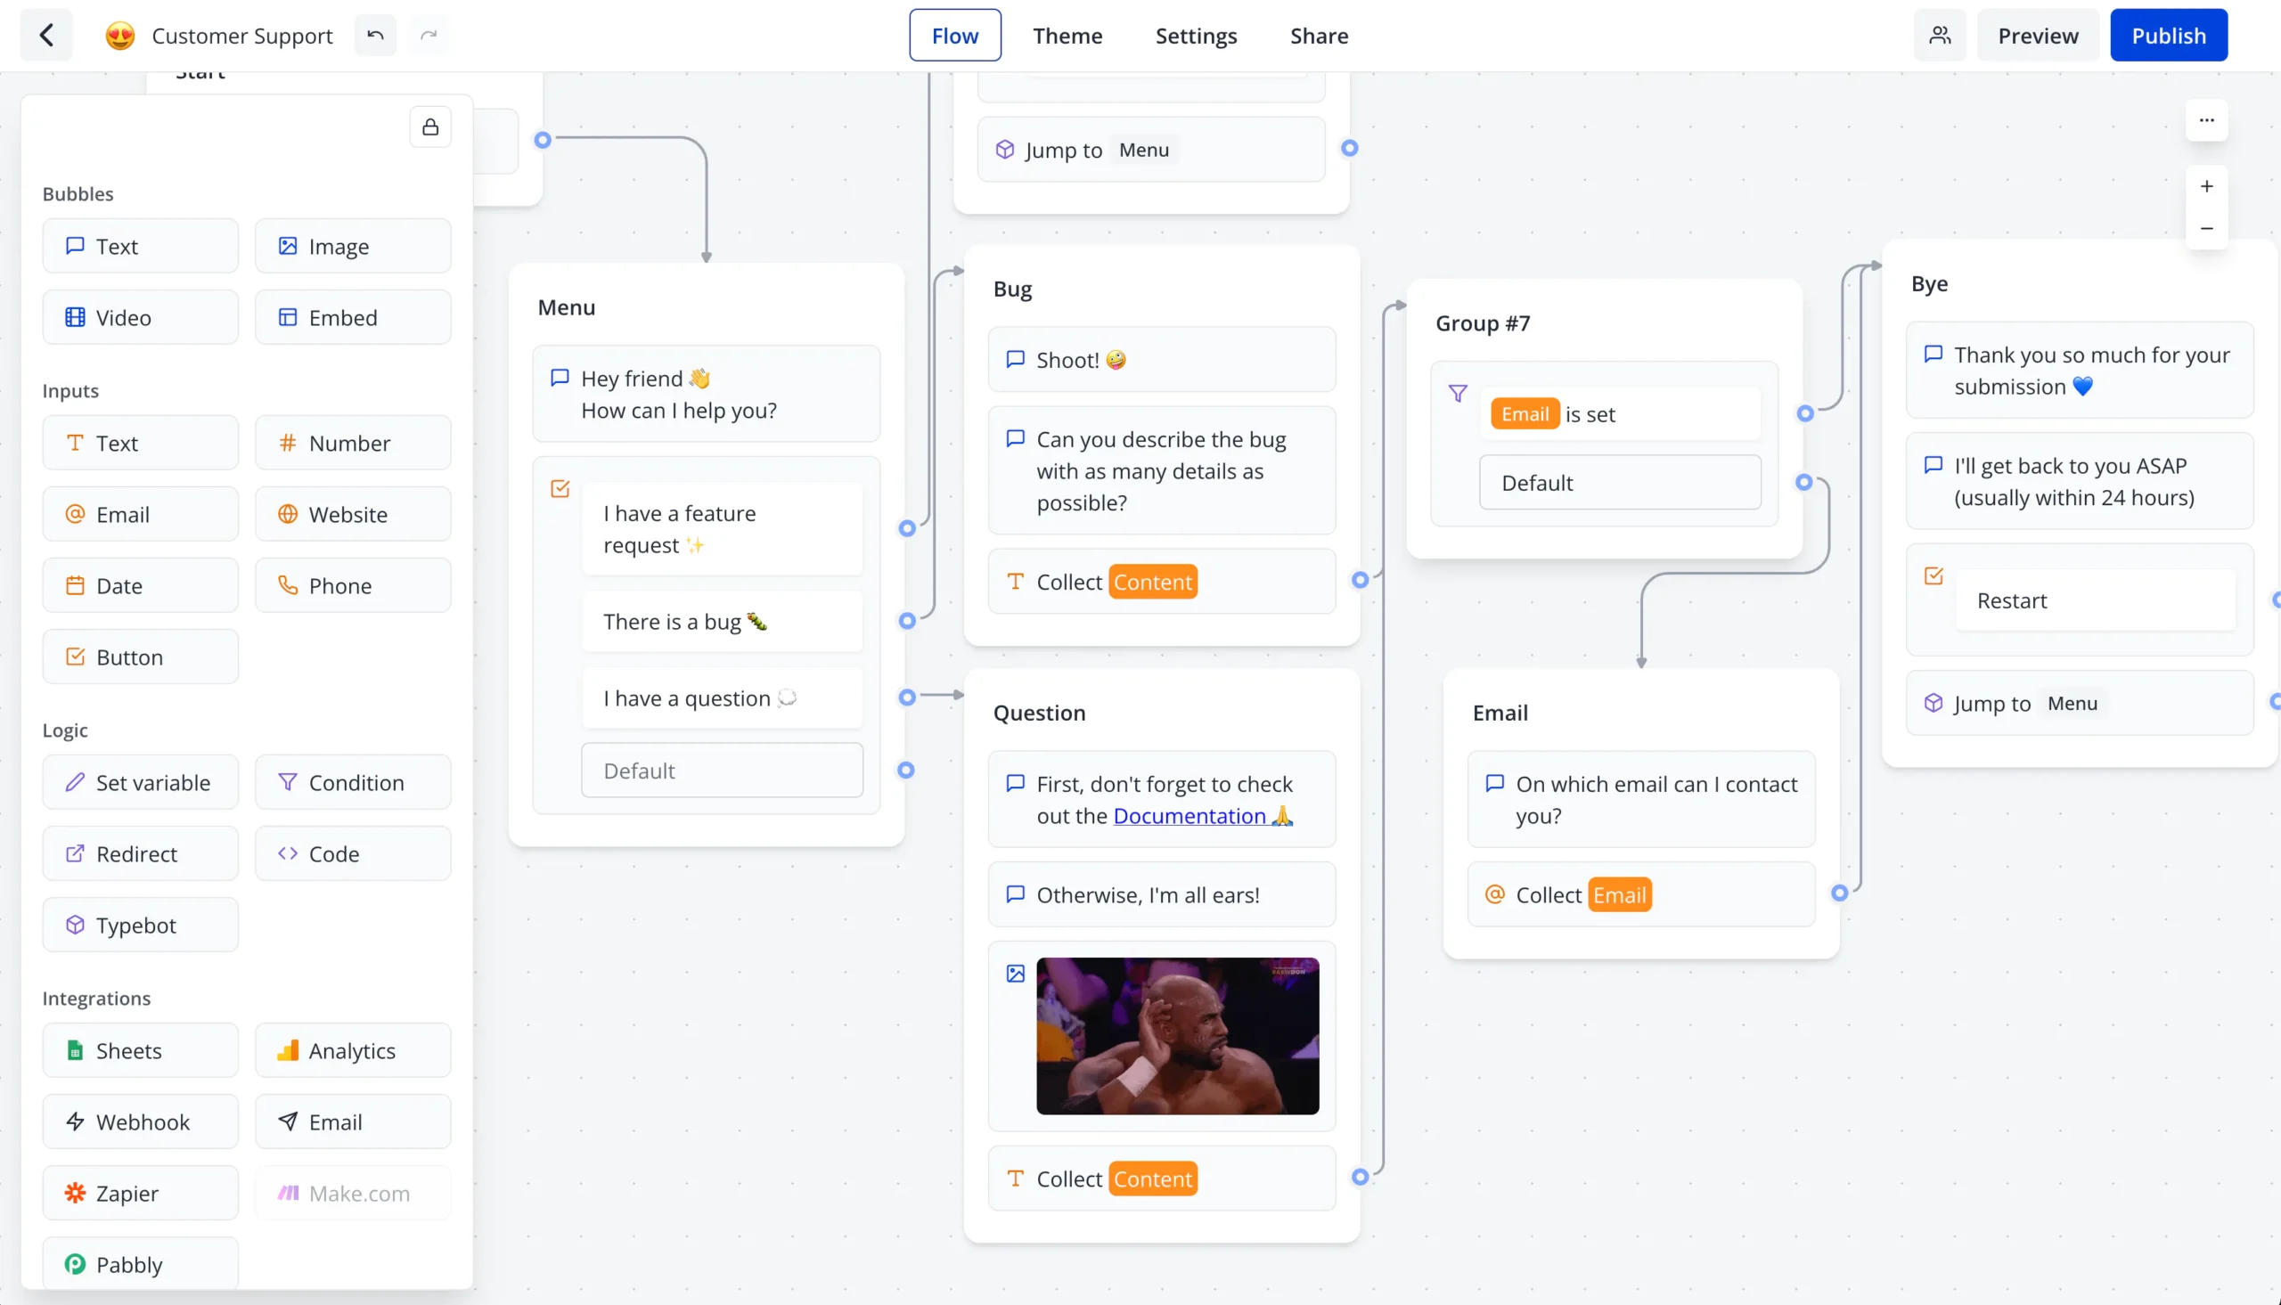Open Preview mode
The image size is (2281, 1305).
point(2038,35)
